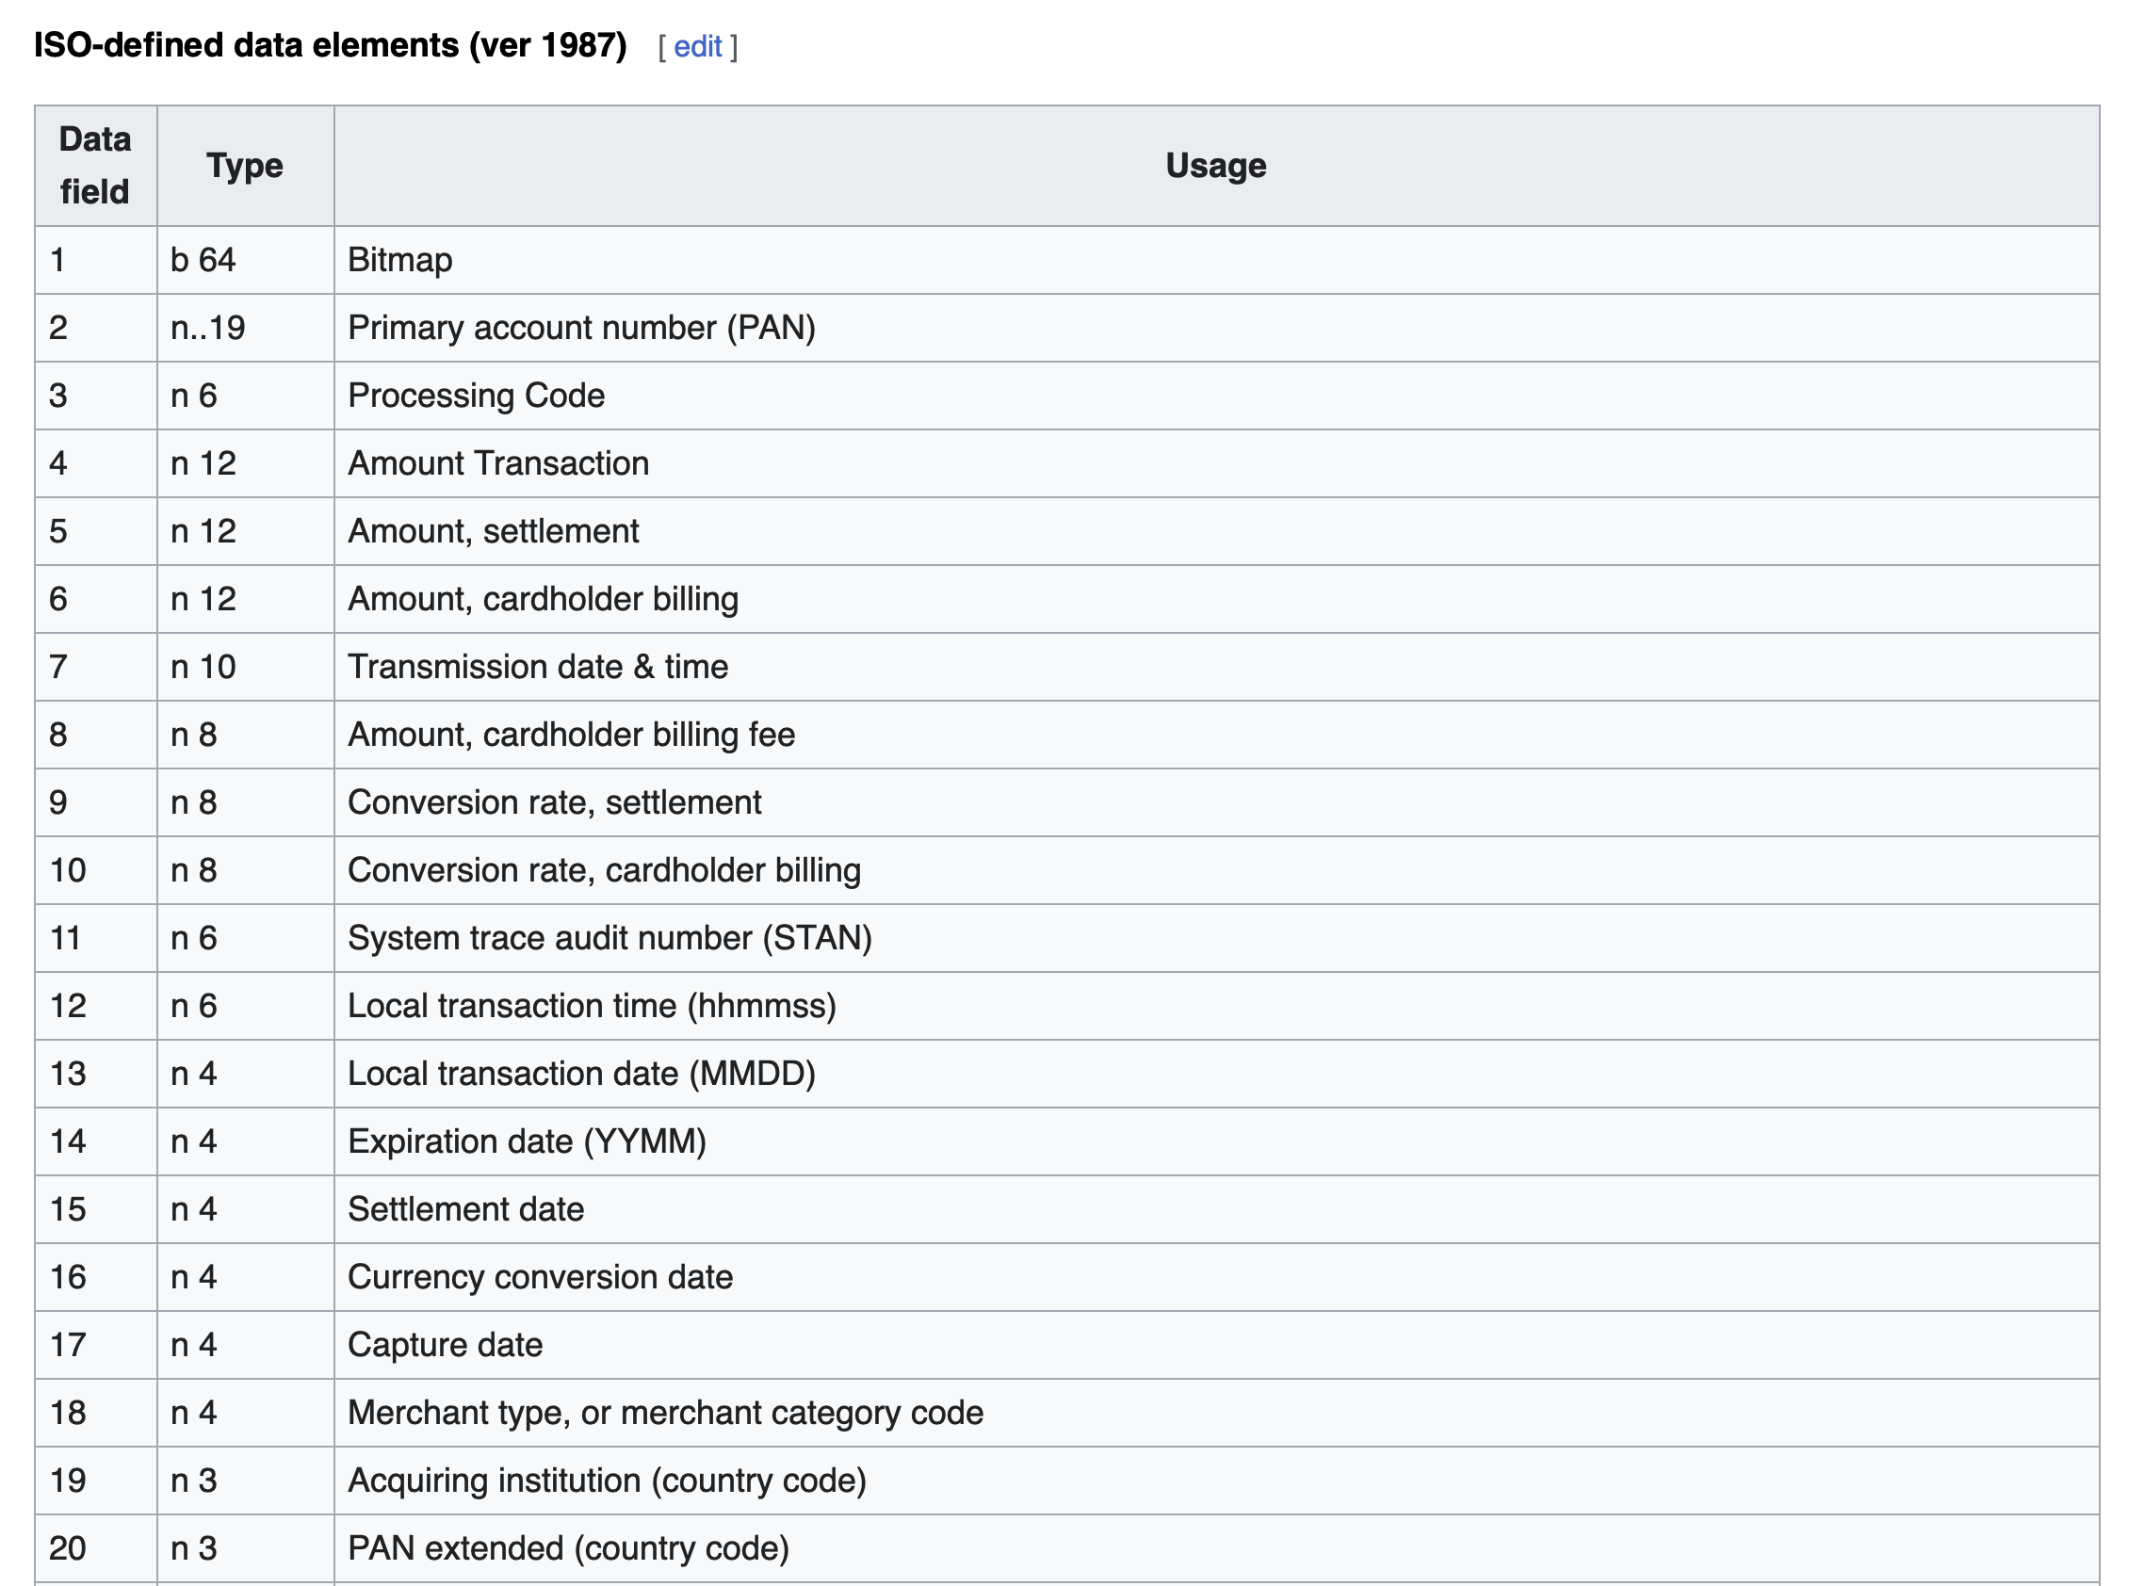Click Transmission date & time cell

pyautogui.click(x=537, y=666)
